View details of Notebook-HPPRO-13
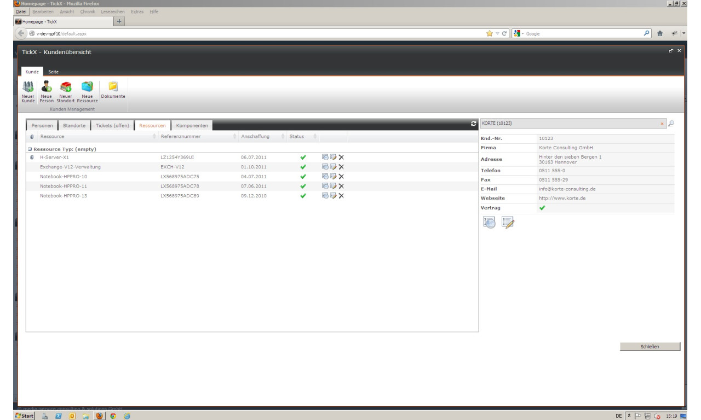The width and height of the screenshot is (701, 420). point(325,195)
